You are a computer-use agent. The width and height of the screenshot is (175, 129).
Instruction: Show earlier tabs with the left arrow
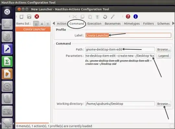(54, 23)
